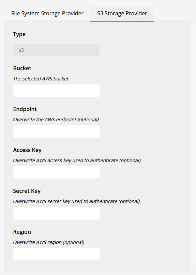This screenshot has height=275, width=196.
Task: Click the Secret Key field label
Action: (27, 191)
